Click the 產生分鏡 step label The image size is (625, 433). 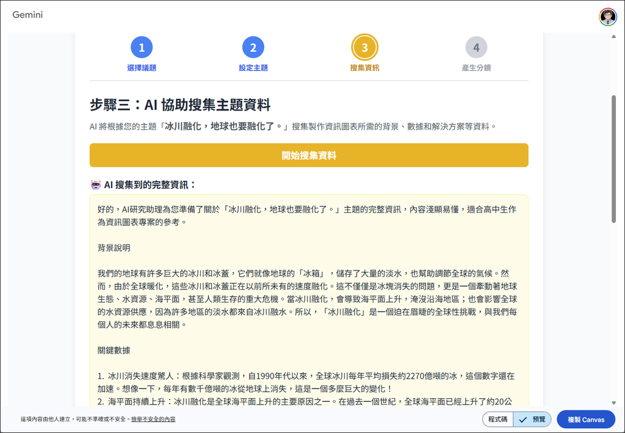click(x=476, y=68)
